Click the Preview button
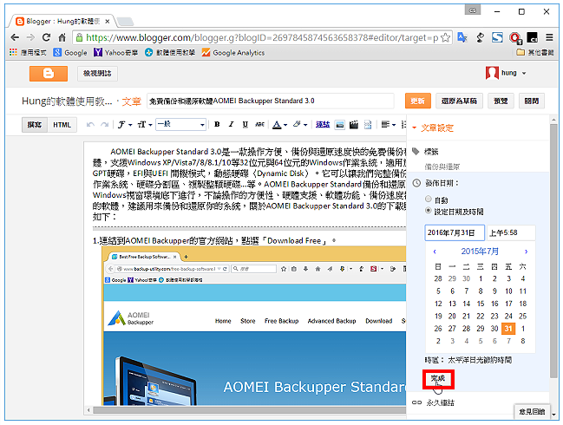This screenshot has width=563, height=425. pyautogui.click(x=501, y=101)
